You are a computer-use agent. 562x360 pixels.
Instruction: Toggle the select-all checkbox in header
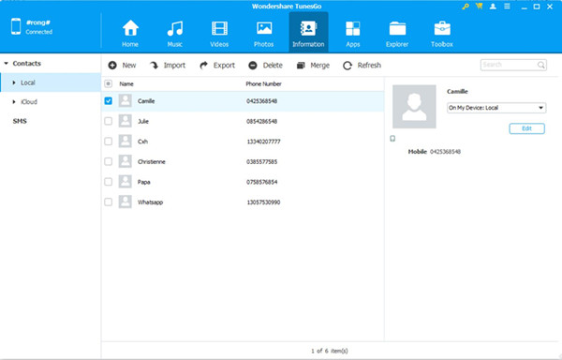click(108, 83)
